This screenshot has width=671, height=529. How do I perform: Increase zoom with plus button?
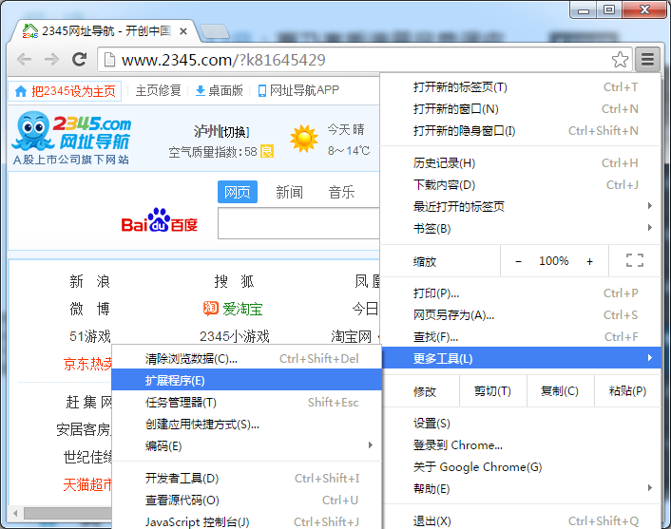589,261
